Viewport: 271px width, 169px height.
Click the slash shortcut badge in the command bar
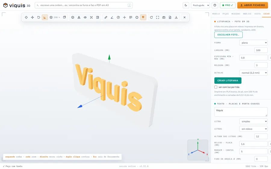[x=129, y=5]
